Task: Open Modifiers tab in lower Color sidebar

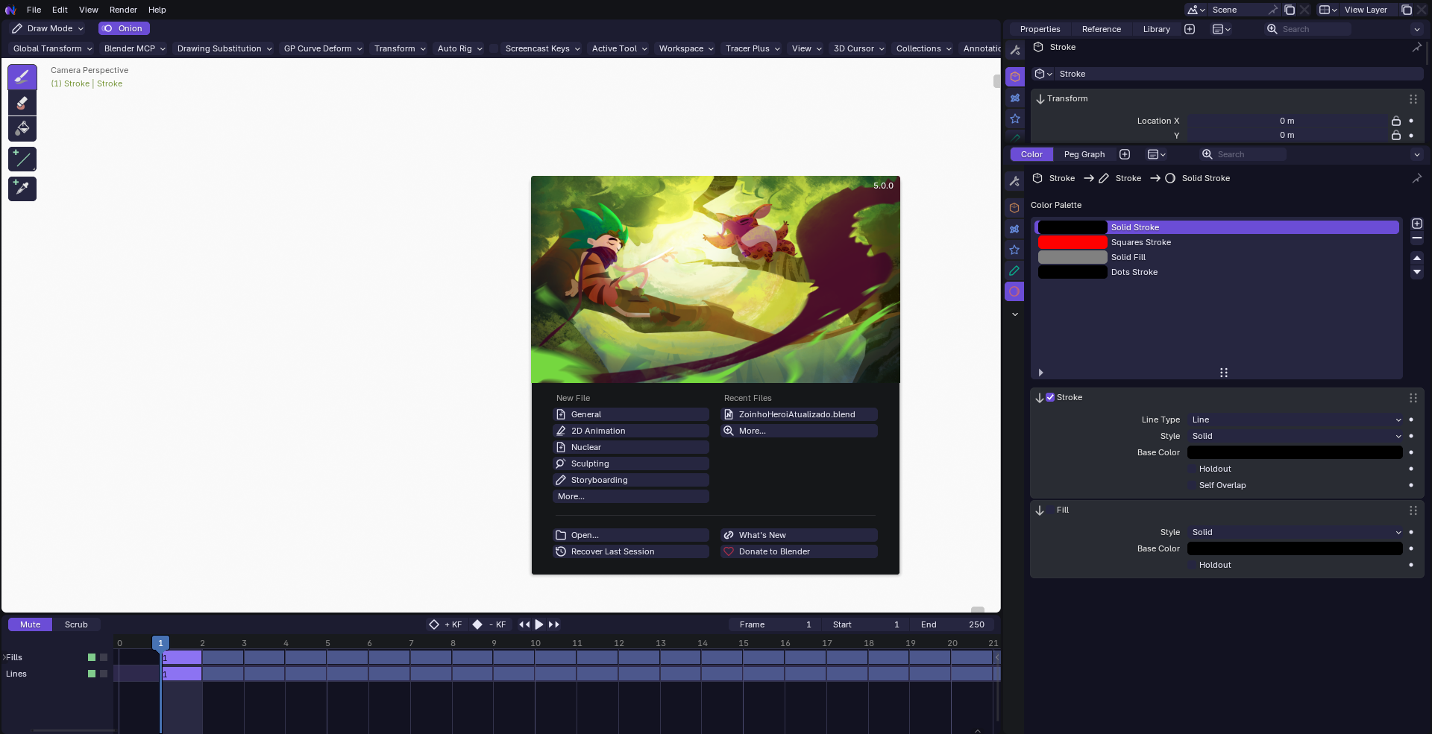Action: (1014, 229)
